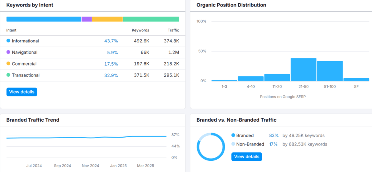372x172 pixels.
Task: Click the Branded legend dot
Action: coord(233,135)
